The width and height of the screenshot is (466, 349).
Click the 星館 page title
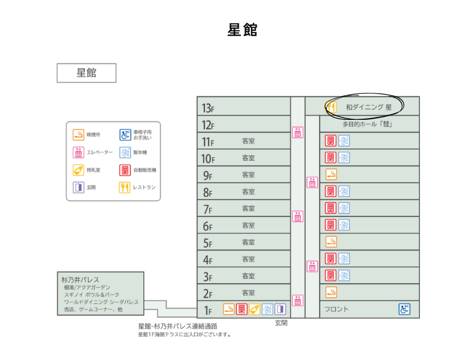[242, 30]
